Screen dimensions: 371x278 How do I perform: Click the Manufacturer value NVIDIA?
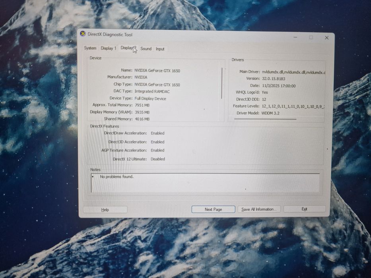(141, 77)
